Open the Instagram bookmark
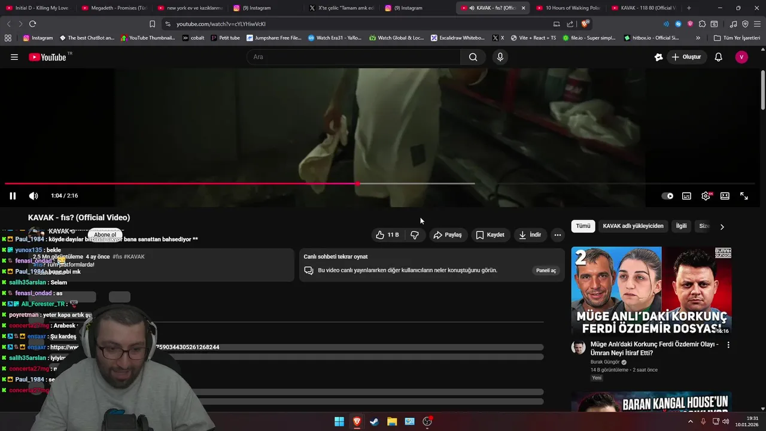 tap(38, 38)
